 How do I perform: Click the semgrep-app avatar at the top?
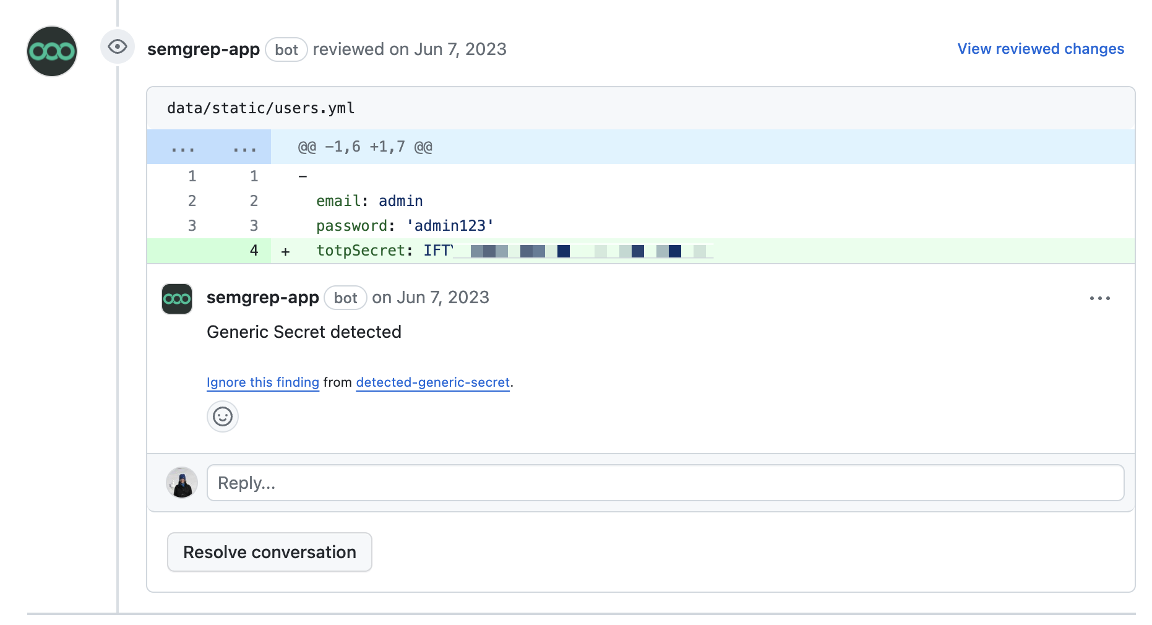[x=51, y=51]
